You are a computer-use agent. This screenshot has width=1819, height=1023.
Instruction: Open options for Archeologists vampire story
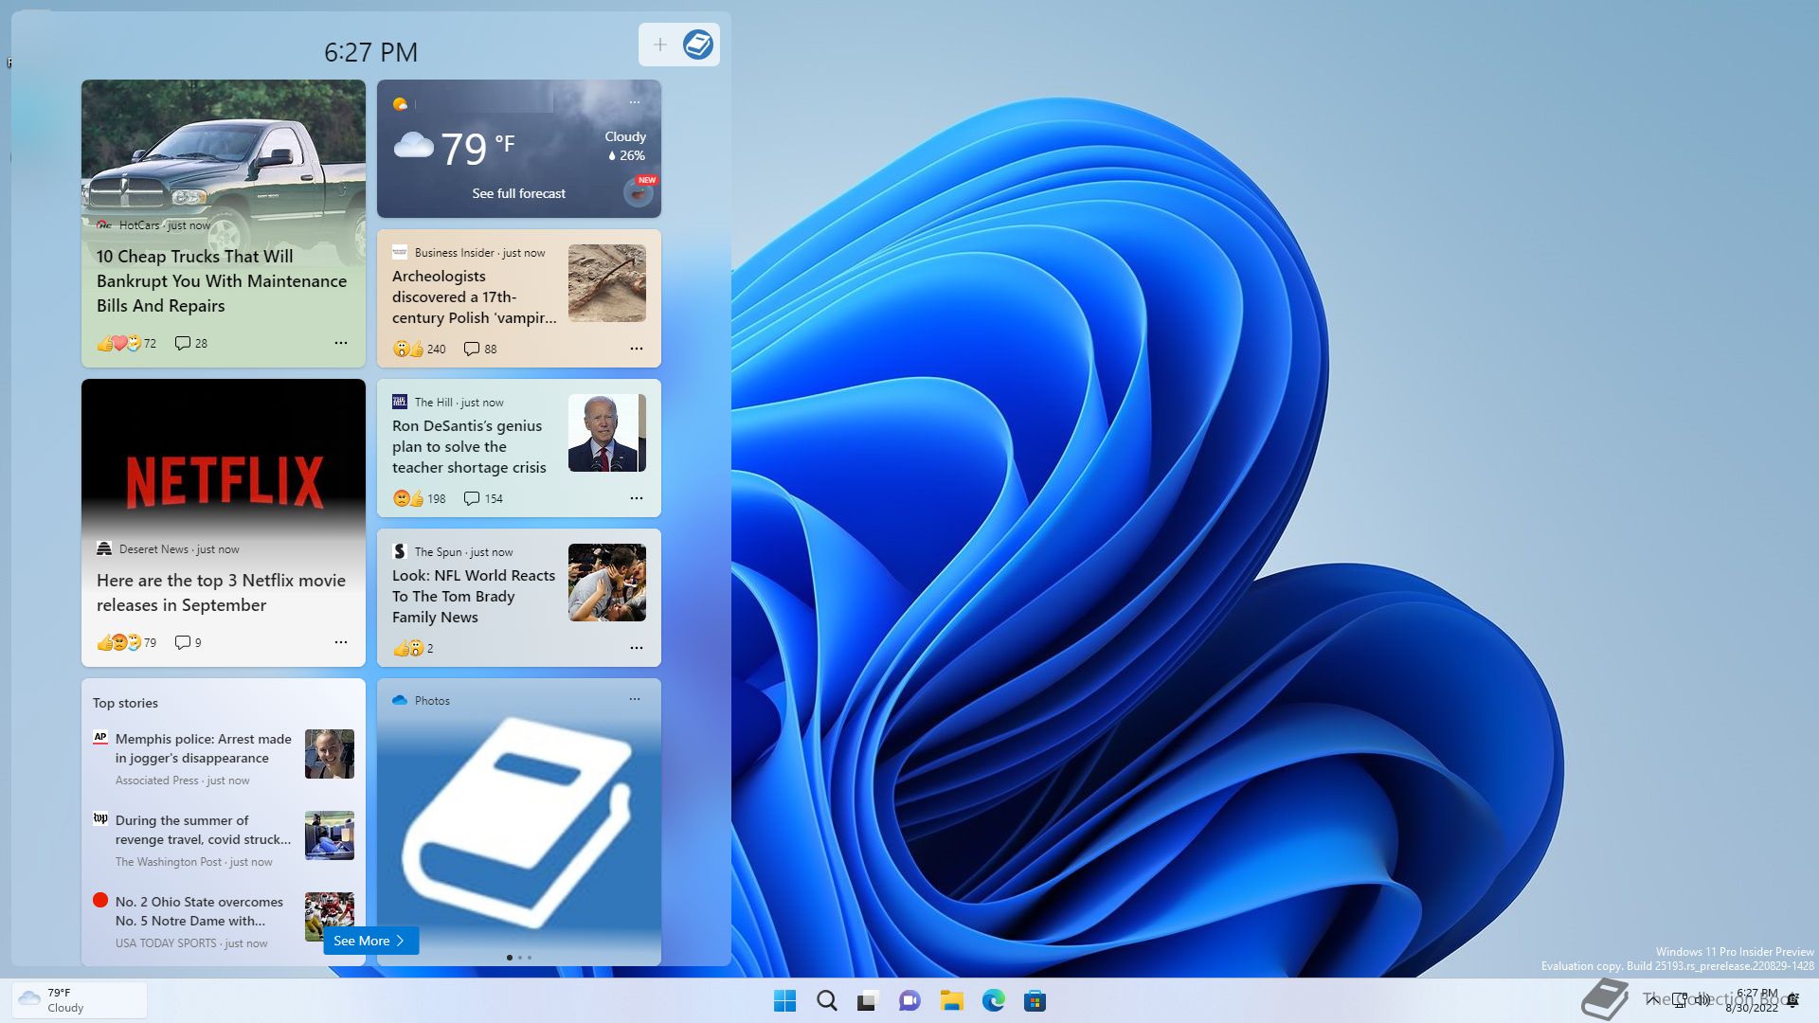pyautogui.click(x=637, y=349)
